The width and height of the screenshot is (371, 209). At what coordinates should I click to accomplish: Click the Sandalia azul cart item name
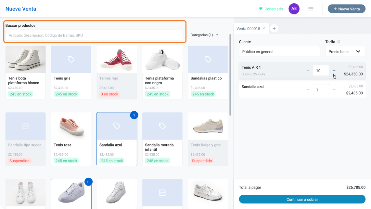click(x=253, y=87)
